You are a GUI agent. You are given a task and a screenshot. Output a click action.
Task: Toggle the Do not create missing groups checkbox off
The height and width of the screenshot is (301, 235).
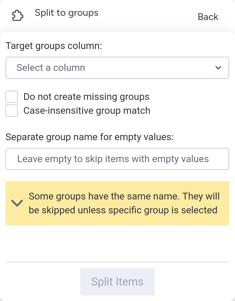coord(12,97)
